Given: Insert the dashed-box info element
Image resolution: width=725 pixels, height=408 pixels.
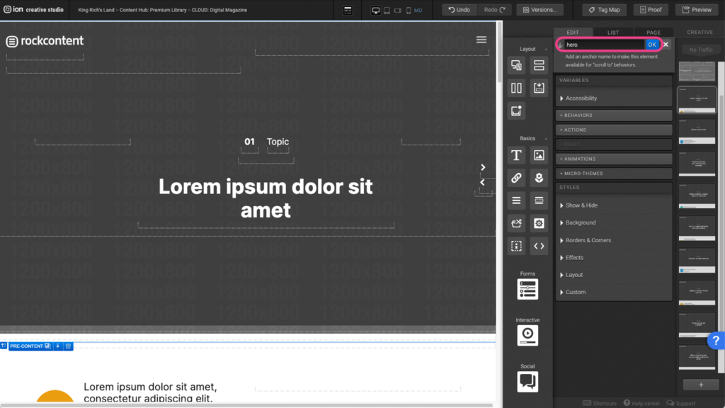Looking at the screenshot, I should 516,246.
